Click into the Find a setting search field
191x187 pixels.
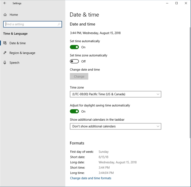point(29,24)
